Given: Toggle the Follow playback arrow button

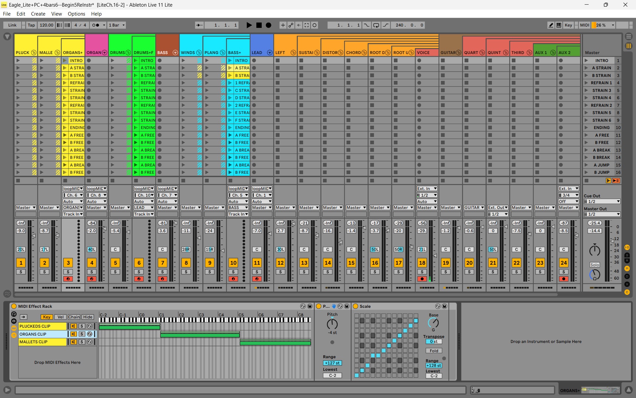Looking at the screenshot, I should point(199,25).
